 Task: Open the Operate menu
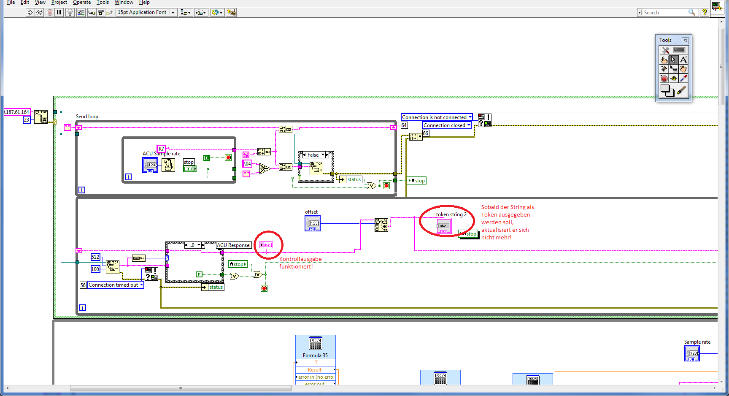(x=82, y=3)
